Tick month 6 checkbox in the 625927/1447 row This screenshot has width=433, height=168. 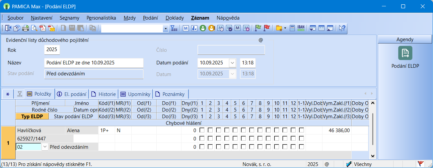click(244, 139)
